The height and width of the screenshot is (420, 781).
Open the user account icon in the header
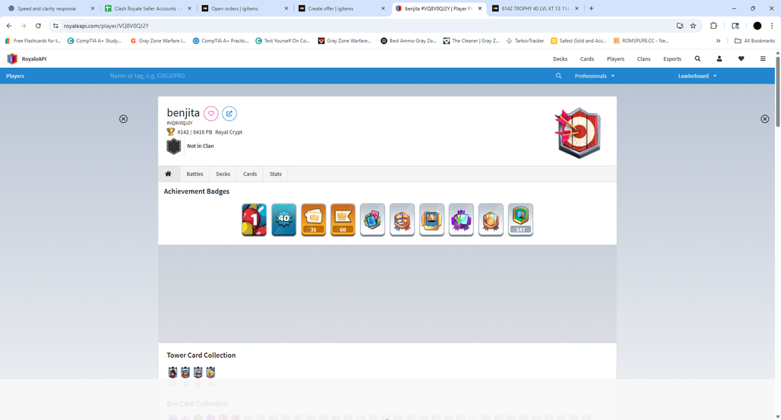click(x=719, y=58)
